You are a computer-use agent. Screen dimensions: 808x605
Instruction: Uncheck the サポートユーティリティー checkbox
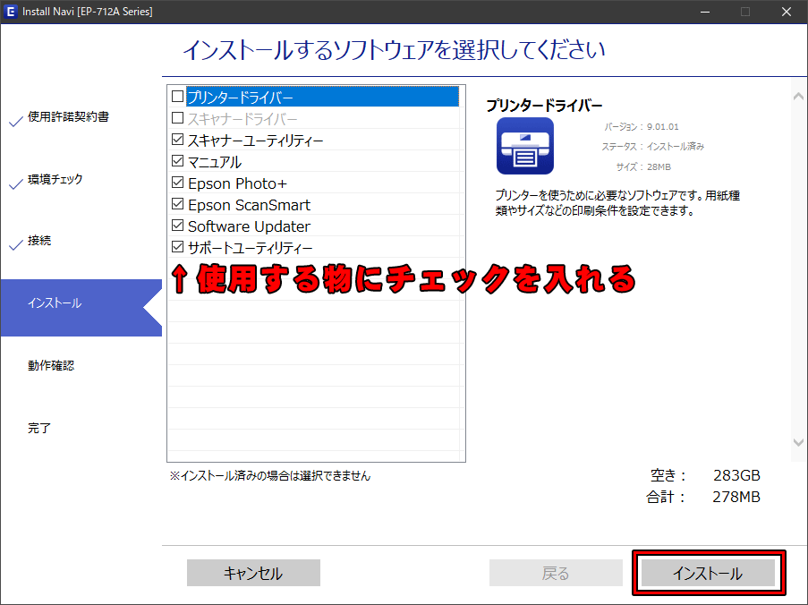pyautogui.click(x=178, y=247)
